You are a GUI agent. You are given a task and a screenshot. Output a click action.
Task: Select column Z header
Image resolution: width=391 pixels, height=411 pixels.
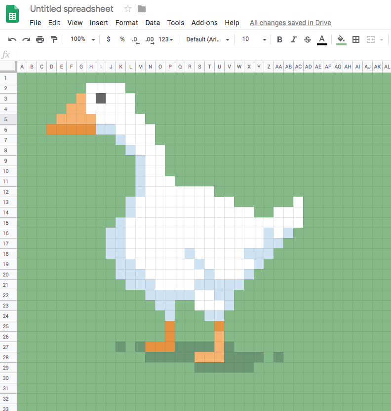(x=269, y=67)
